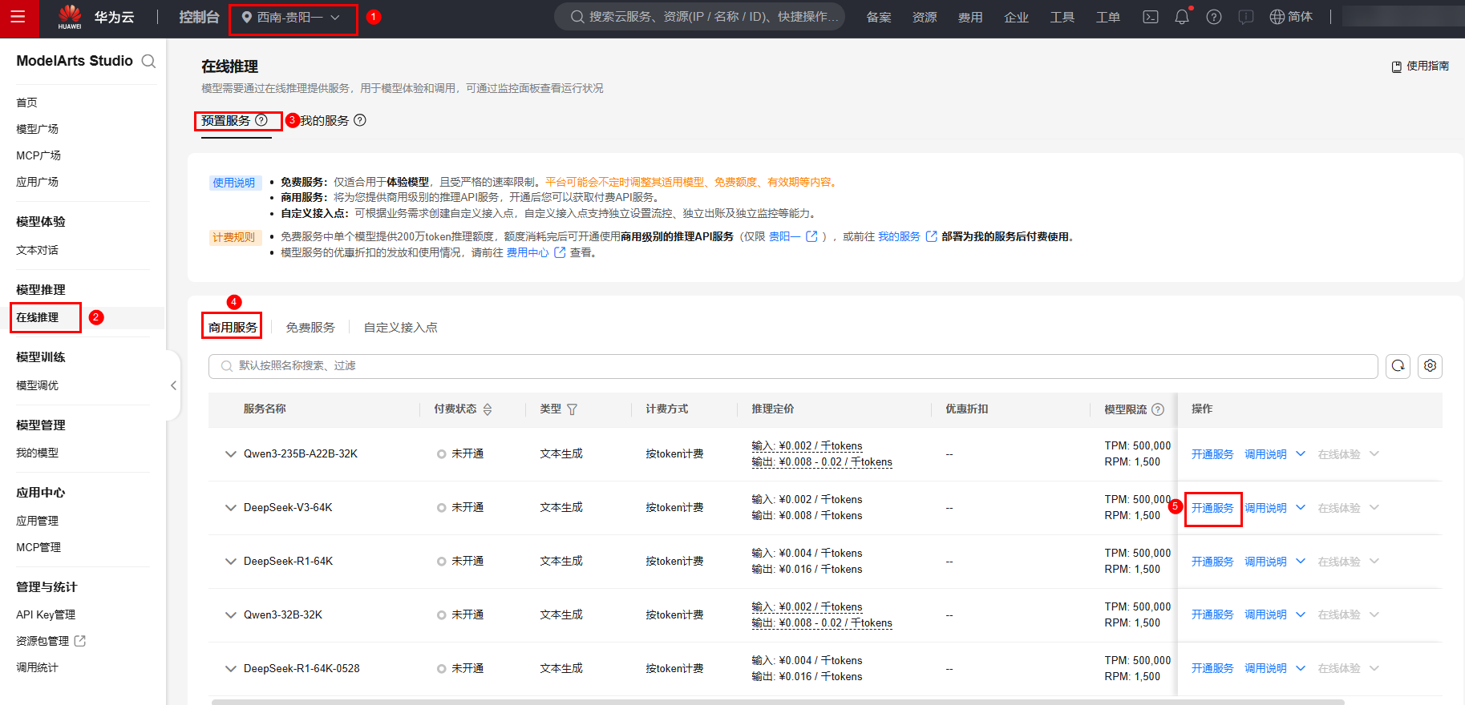Open the 西南-贵阳一 region selector

[291, 17]
